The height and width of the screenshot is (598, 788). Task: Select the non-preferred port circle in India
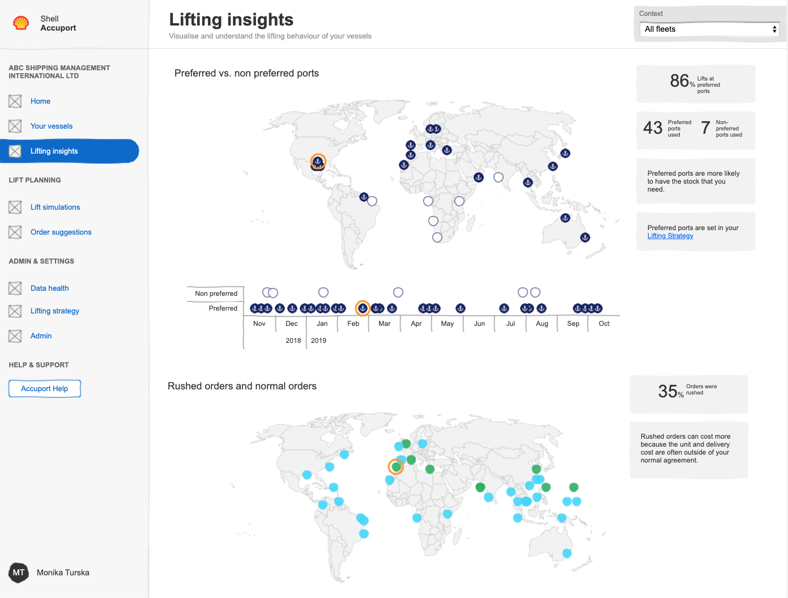[x=499, y=177]
